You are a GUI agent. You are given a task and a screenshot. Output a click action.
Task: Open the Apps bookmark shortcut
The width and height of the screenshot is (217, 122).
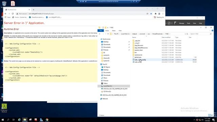coord(7,17)
